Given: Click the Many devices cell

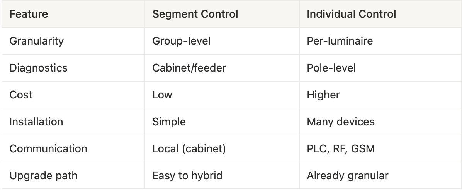Looking at the screenshot, I should [x=340, y=122].
